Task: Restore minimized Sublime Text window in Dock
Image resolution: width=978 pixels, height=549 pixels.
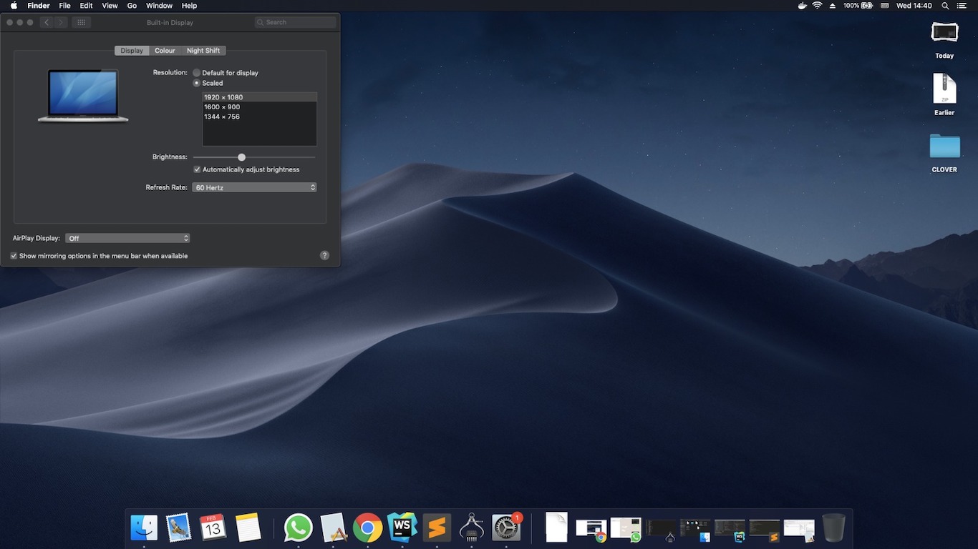Action: 764,530
